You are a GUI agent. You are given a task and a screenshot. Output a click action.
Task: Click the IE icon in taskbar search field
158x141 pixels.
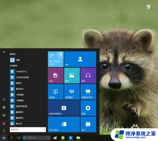point(24,138)
